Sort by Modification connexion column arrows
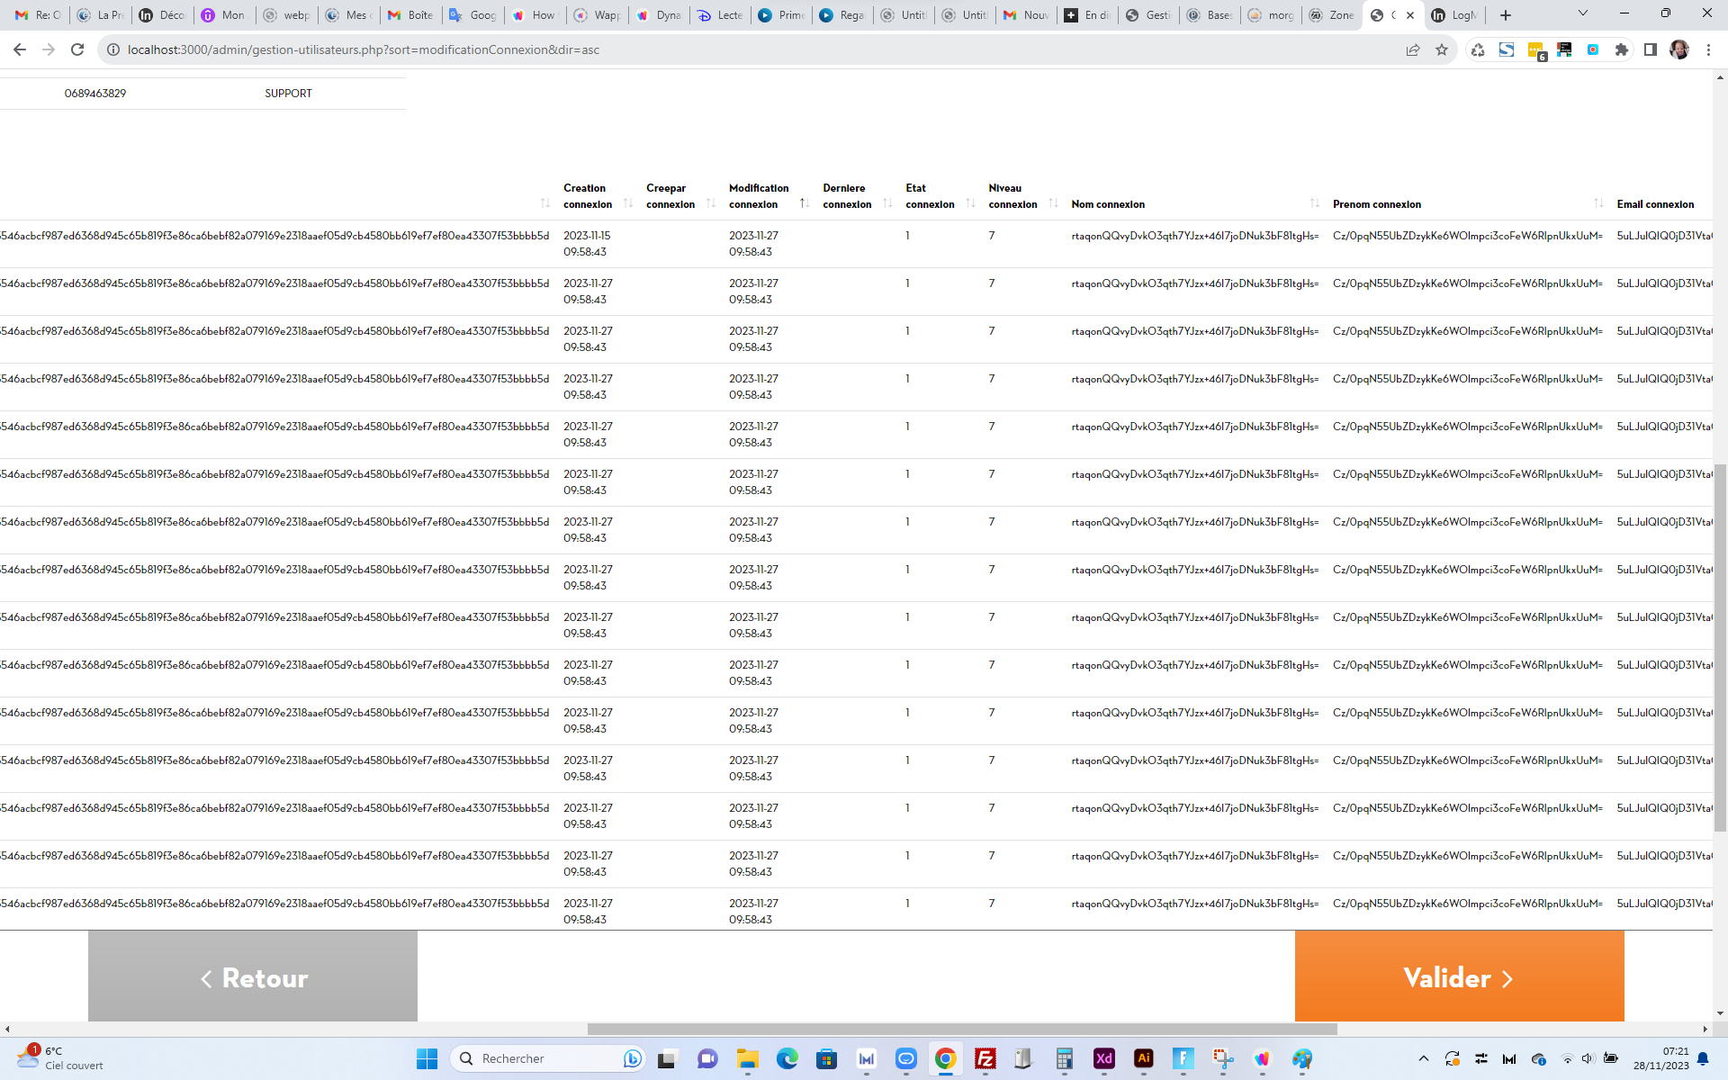 (805, 203)
